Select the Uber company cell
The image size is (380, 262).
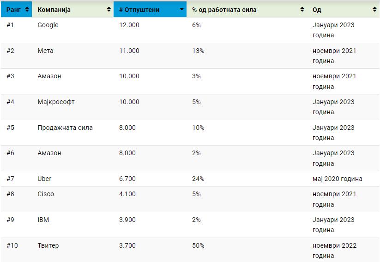coord(44,179)
